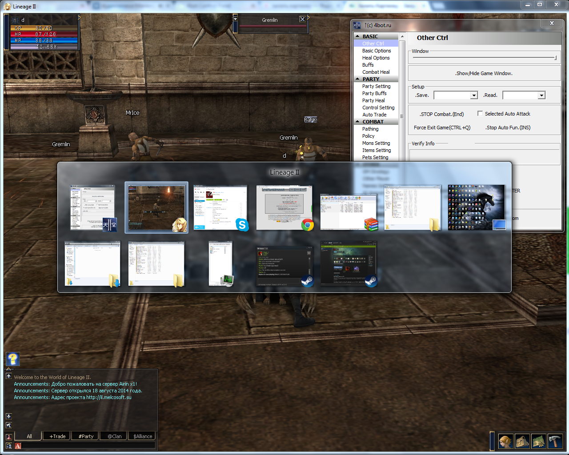Switch to Lineage II game thumbnail in switcher
This screenshot has width=569, height=455.
tap(156, 208)
